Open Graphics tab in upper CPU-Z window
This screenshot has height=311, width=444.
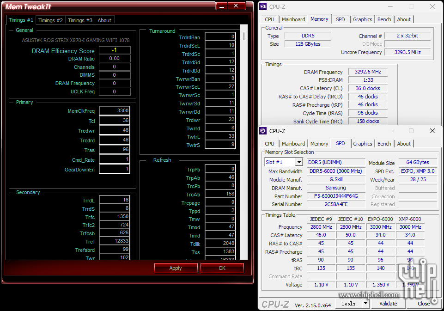point(362,19)
